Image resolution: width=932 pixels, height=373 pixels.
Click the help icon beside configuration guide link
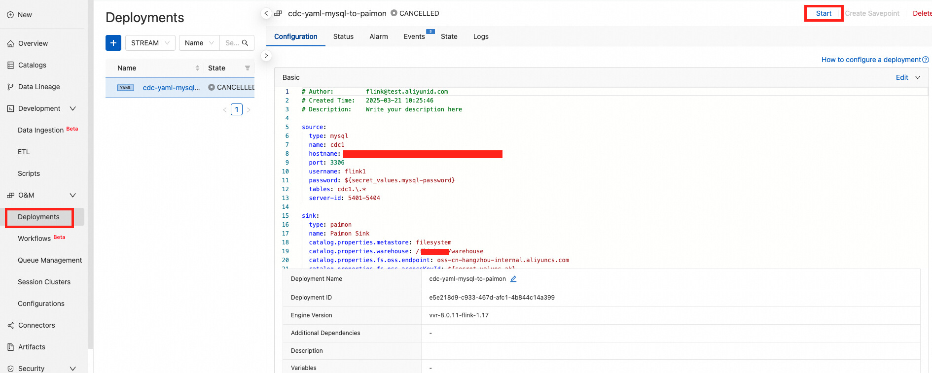coord(926,60)
